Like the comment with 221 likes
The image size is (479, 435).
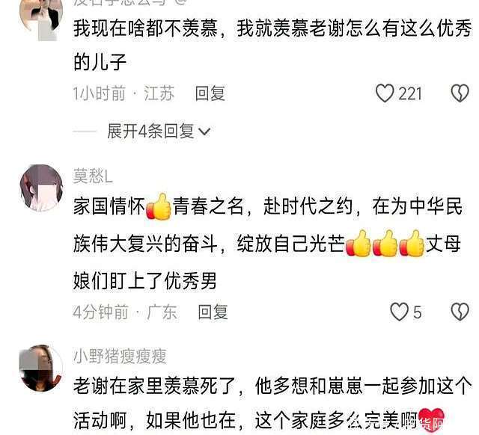tap(384, 93)
